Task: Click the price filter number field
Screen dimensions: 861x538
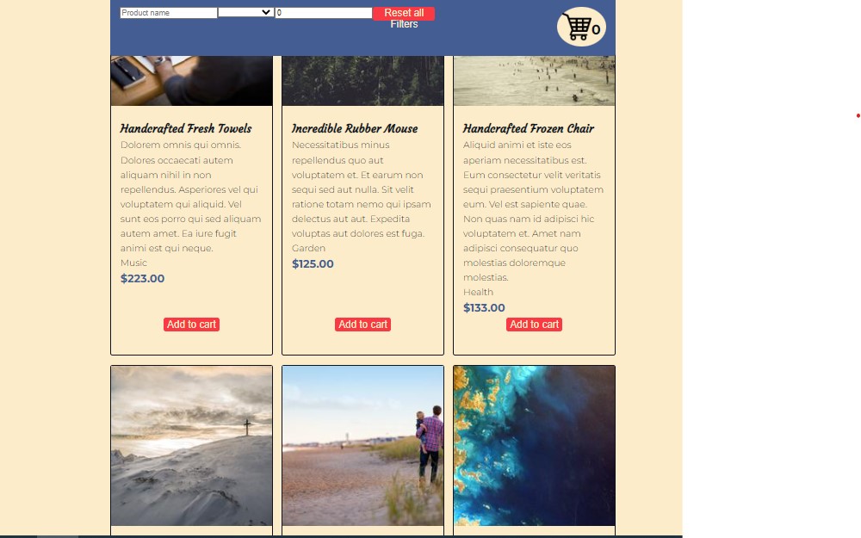Action: point(324,13)
